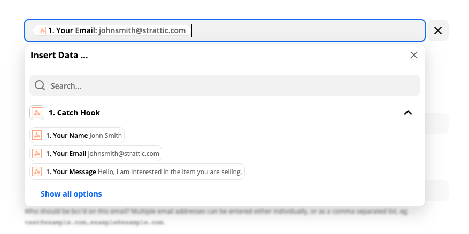Click the webhook icon beside Your Name
This screenshot has width=469, height=234.
37,135
